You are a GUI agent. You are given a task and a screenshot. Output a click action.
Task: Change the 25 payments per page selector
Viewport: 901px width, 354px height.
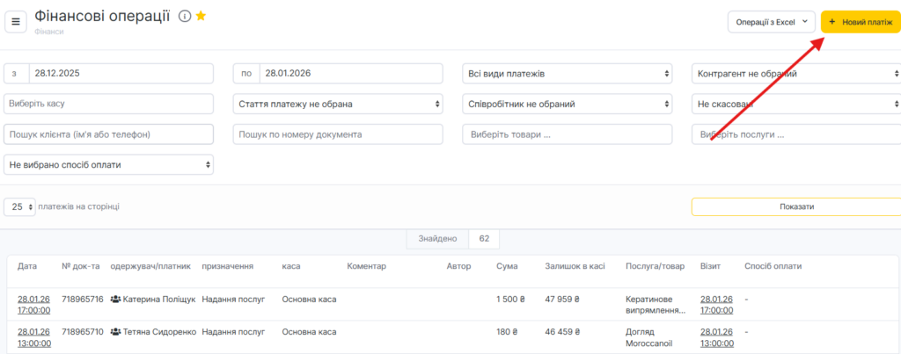pyautogui.click(x=20, y=206)
